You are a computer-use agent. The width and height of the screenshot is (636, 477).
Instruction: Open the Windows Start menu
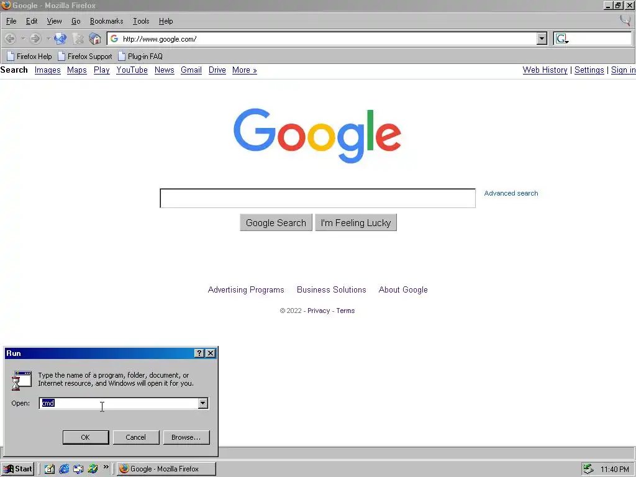tap(18, 469)
